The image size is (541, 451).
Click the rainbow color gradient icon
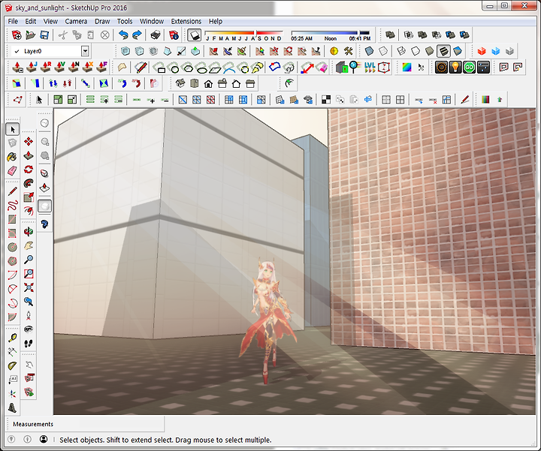tap(407, 68)
